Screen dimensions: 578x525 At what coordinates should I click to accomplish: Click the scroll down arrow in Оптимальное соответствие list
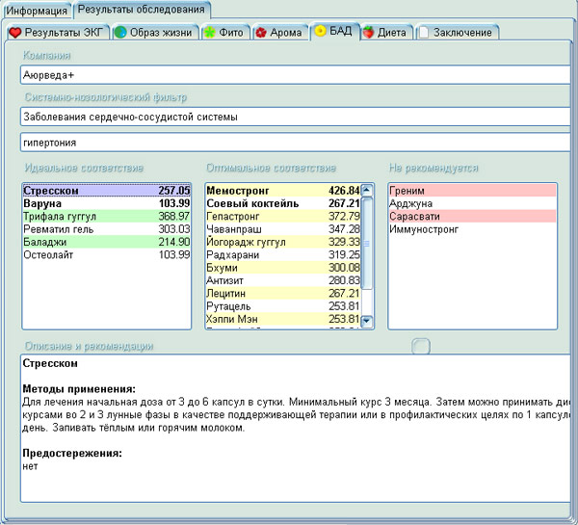(x=367, y=321)
